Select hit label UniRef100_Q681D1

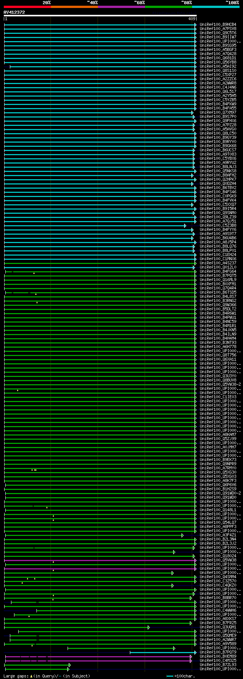pyautogui.click(x=218, y=58)
